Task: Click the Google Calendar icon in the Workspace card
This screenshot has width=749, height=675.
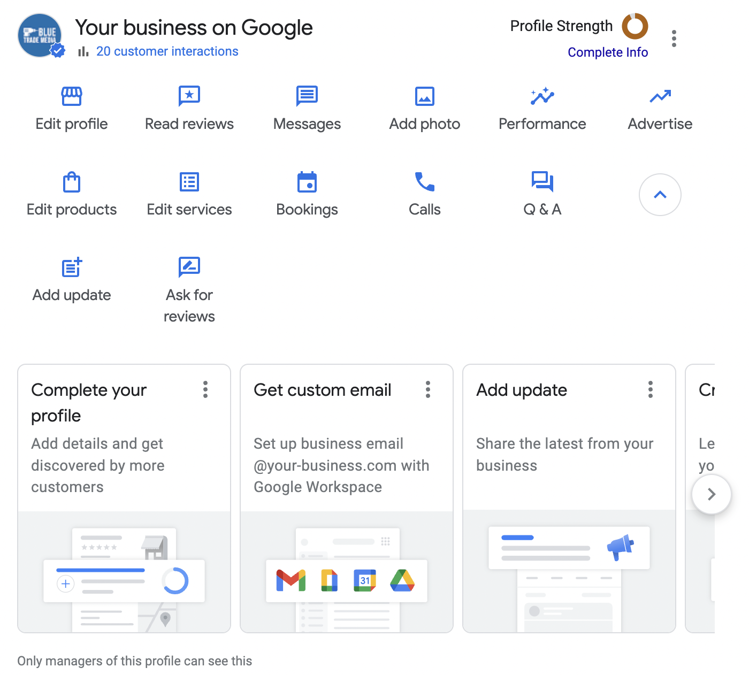Action: [365, 581]
